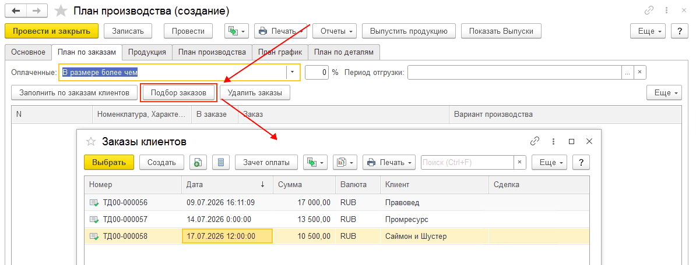
Task: Click Выпустить продукцию button
Action: 409,31
